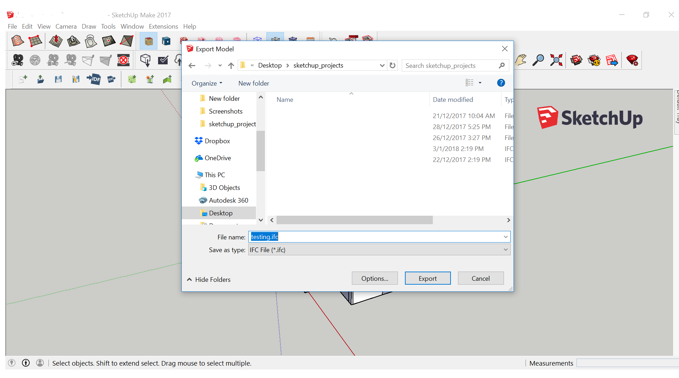Open the Camera menu

tap(66, 27)
